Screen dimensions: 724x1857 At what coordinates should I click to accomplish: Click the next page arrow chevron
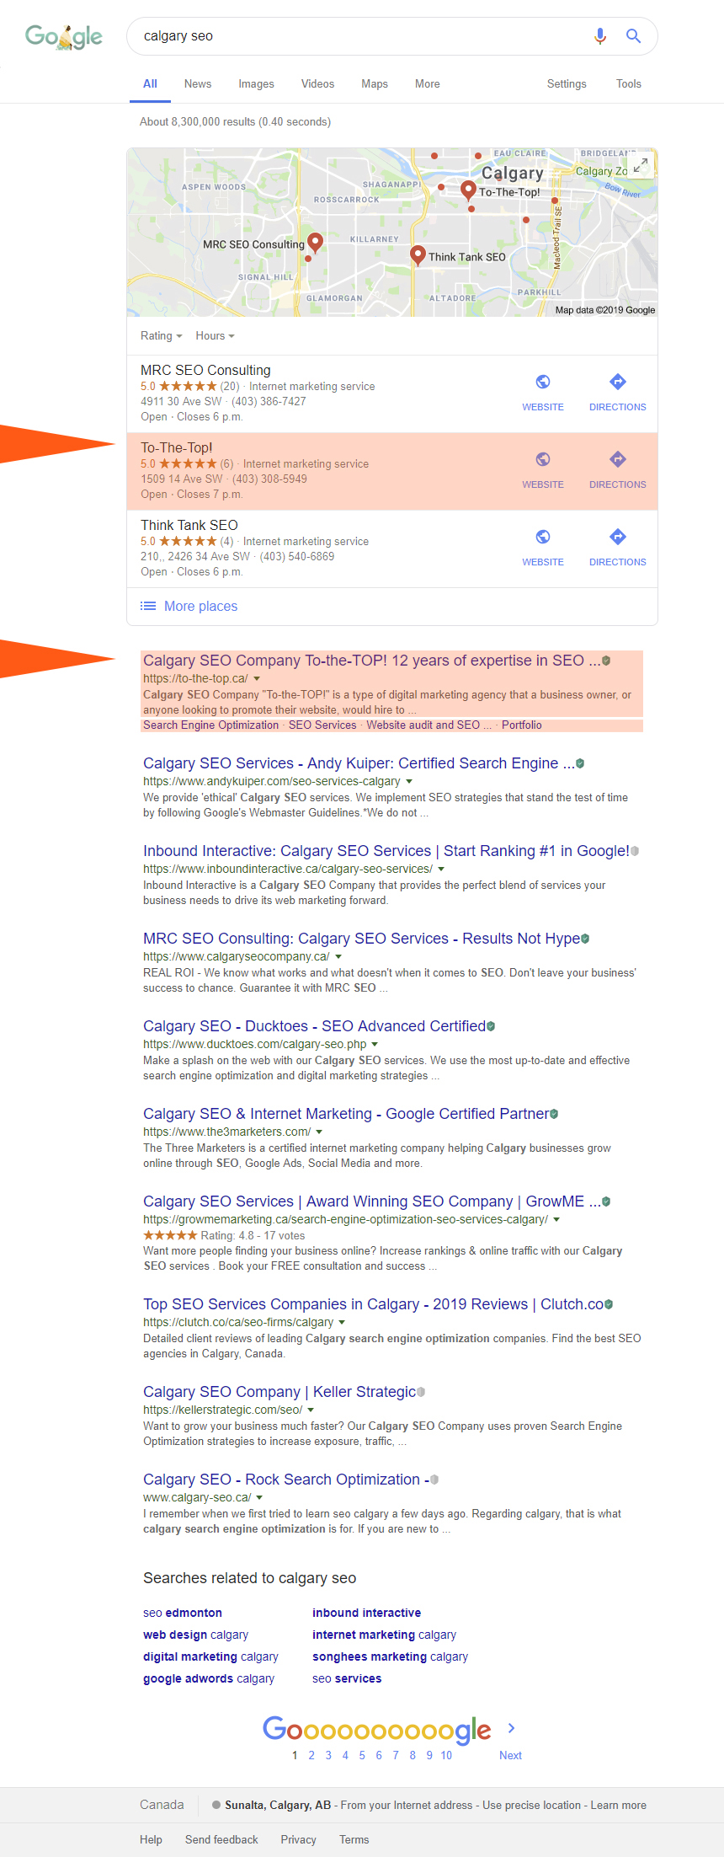click(511, 1728)
